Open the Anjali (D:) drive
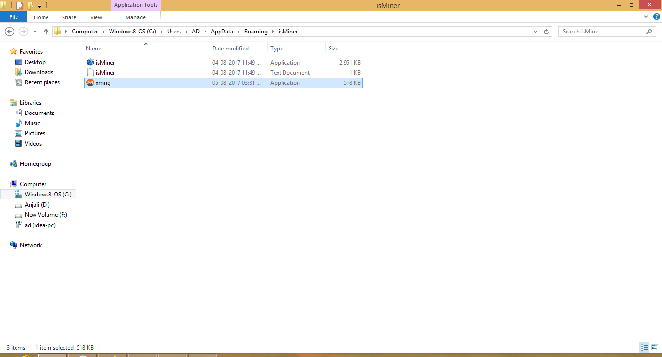The height and width of the screenshot is (357, 662). tap(37, 205)
